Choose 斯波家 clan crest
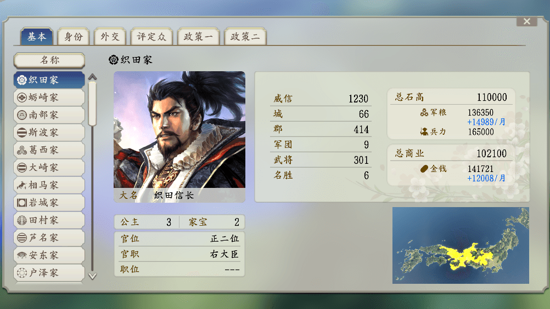The image size is (550, 309). click(22, 132)
